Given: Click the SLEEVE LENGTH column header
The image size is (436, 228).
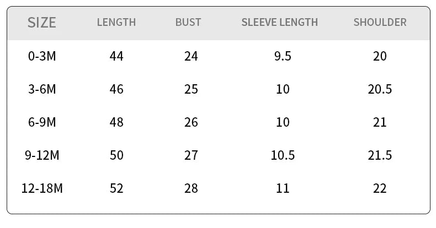Looking at the screenshot, I should (x=279, y=23).
